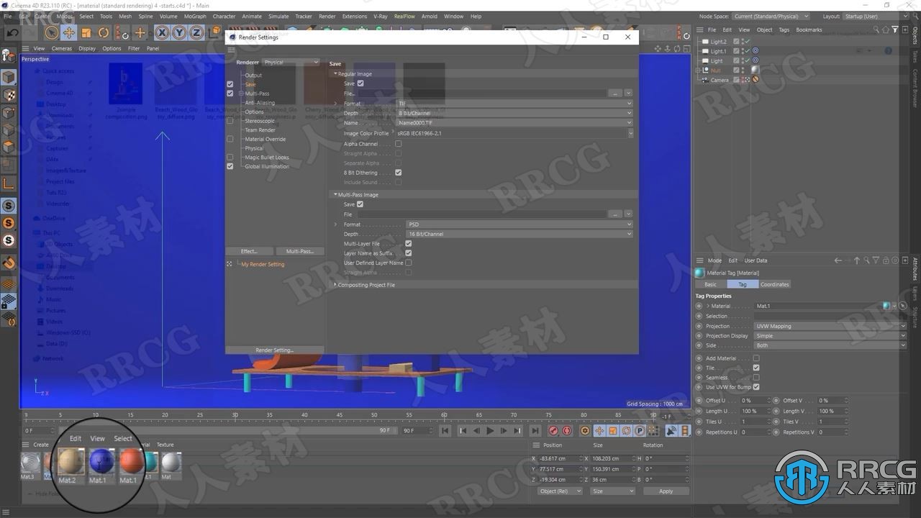Click the Effect... button
921x518 pixels.
tap(249, 251)
